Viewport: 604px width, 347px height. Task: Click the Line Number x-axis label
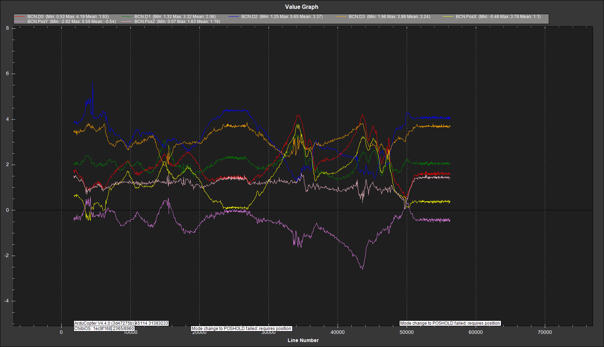(x=303, y=340)
